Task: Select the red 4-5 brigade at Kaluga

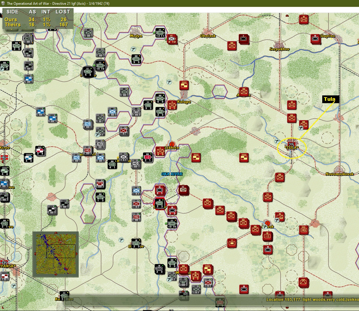Action: pyautogui.click(x=172, y=105)
